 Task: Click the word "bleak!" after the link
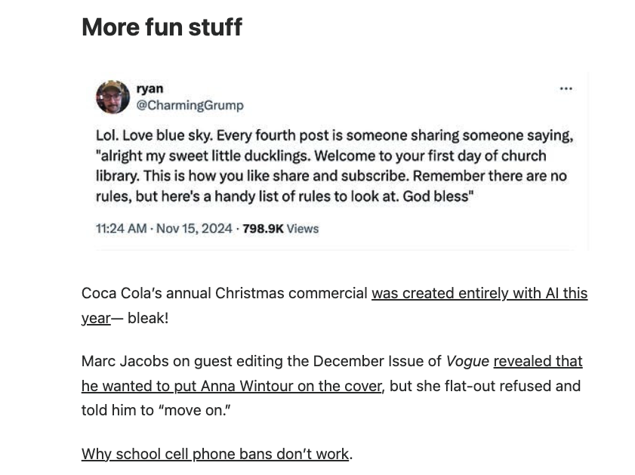(147, 318)
